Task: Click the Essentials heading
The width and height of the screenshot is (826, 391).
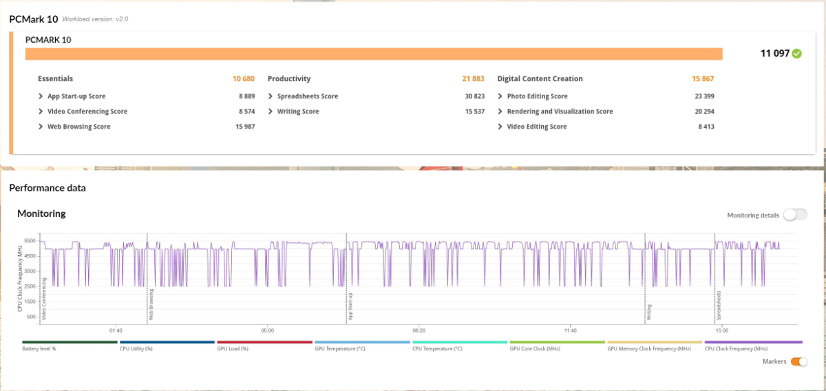Action: click(55, 78)
